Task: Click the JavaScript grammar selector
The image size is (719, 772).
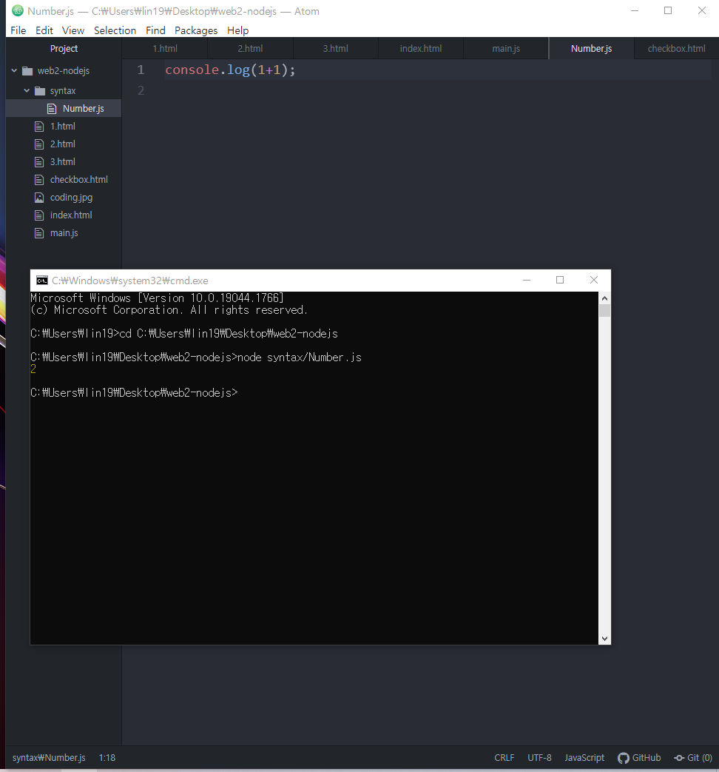Action: pos(584,758)
